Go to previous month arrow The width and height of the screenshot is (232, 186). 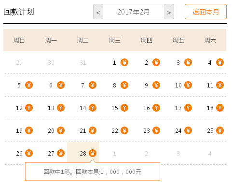click(x=98, y=12)
